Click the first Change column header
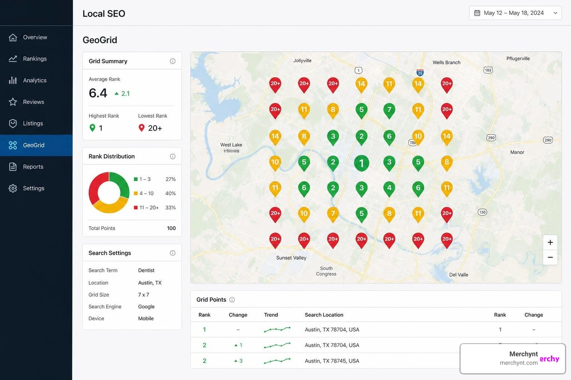The width and height of the screenshot is (571, 380). click(238, 315)
